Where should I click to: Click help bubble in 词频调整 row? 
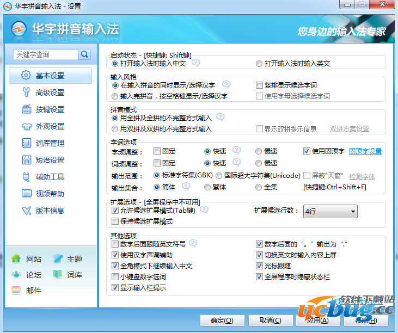(x=236, y=162)
